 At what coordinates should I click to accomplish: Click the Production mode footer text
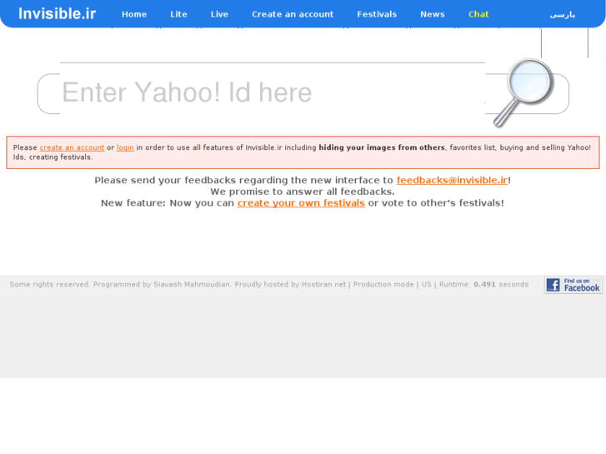pyautogui.click(x=383, y=284)
